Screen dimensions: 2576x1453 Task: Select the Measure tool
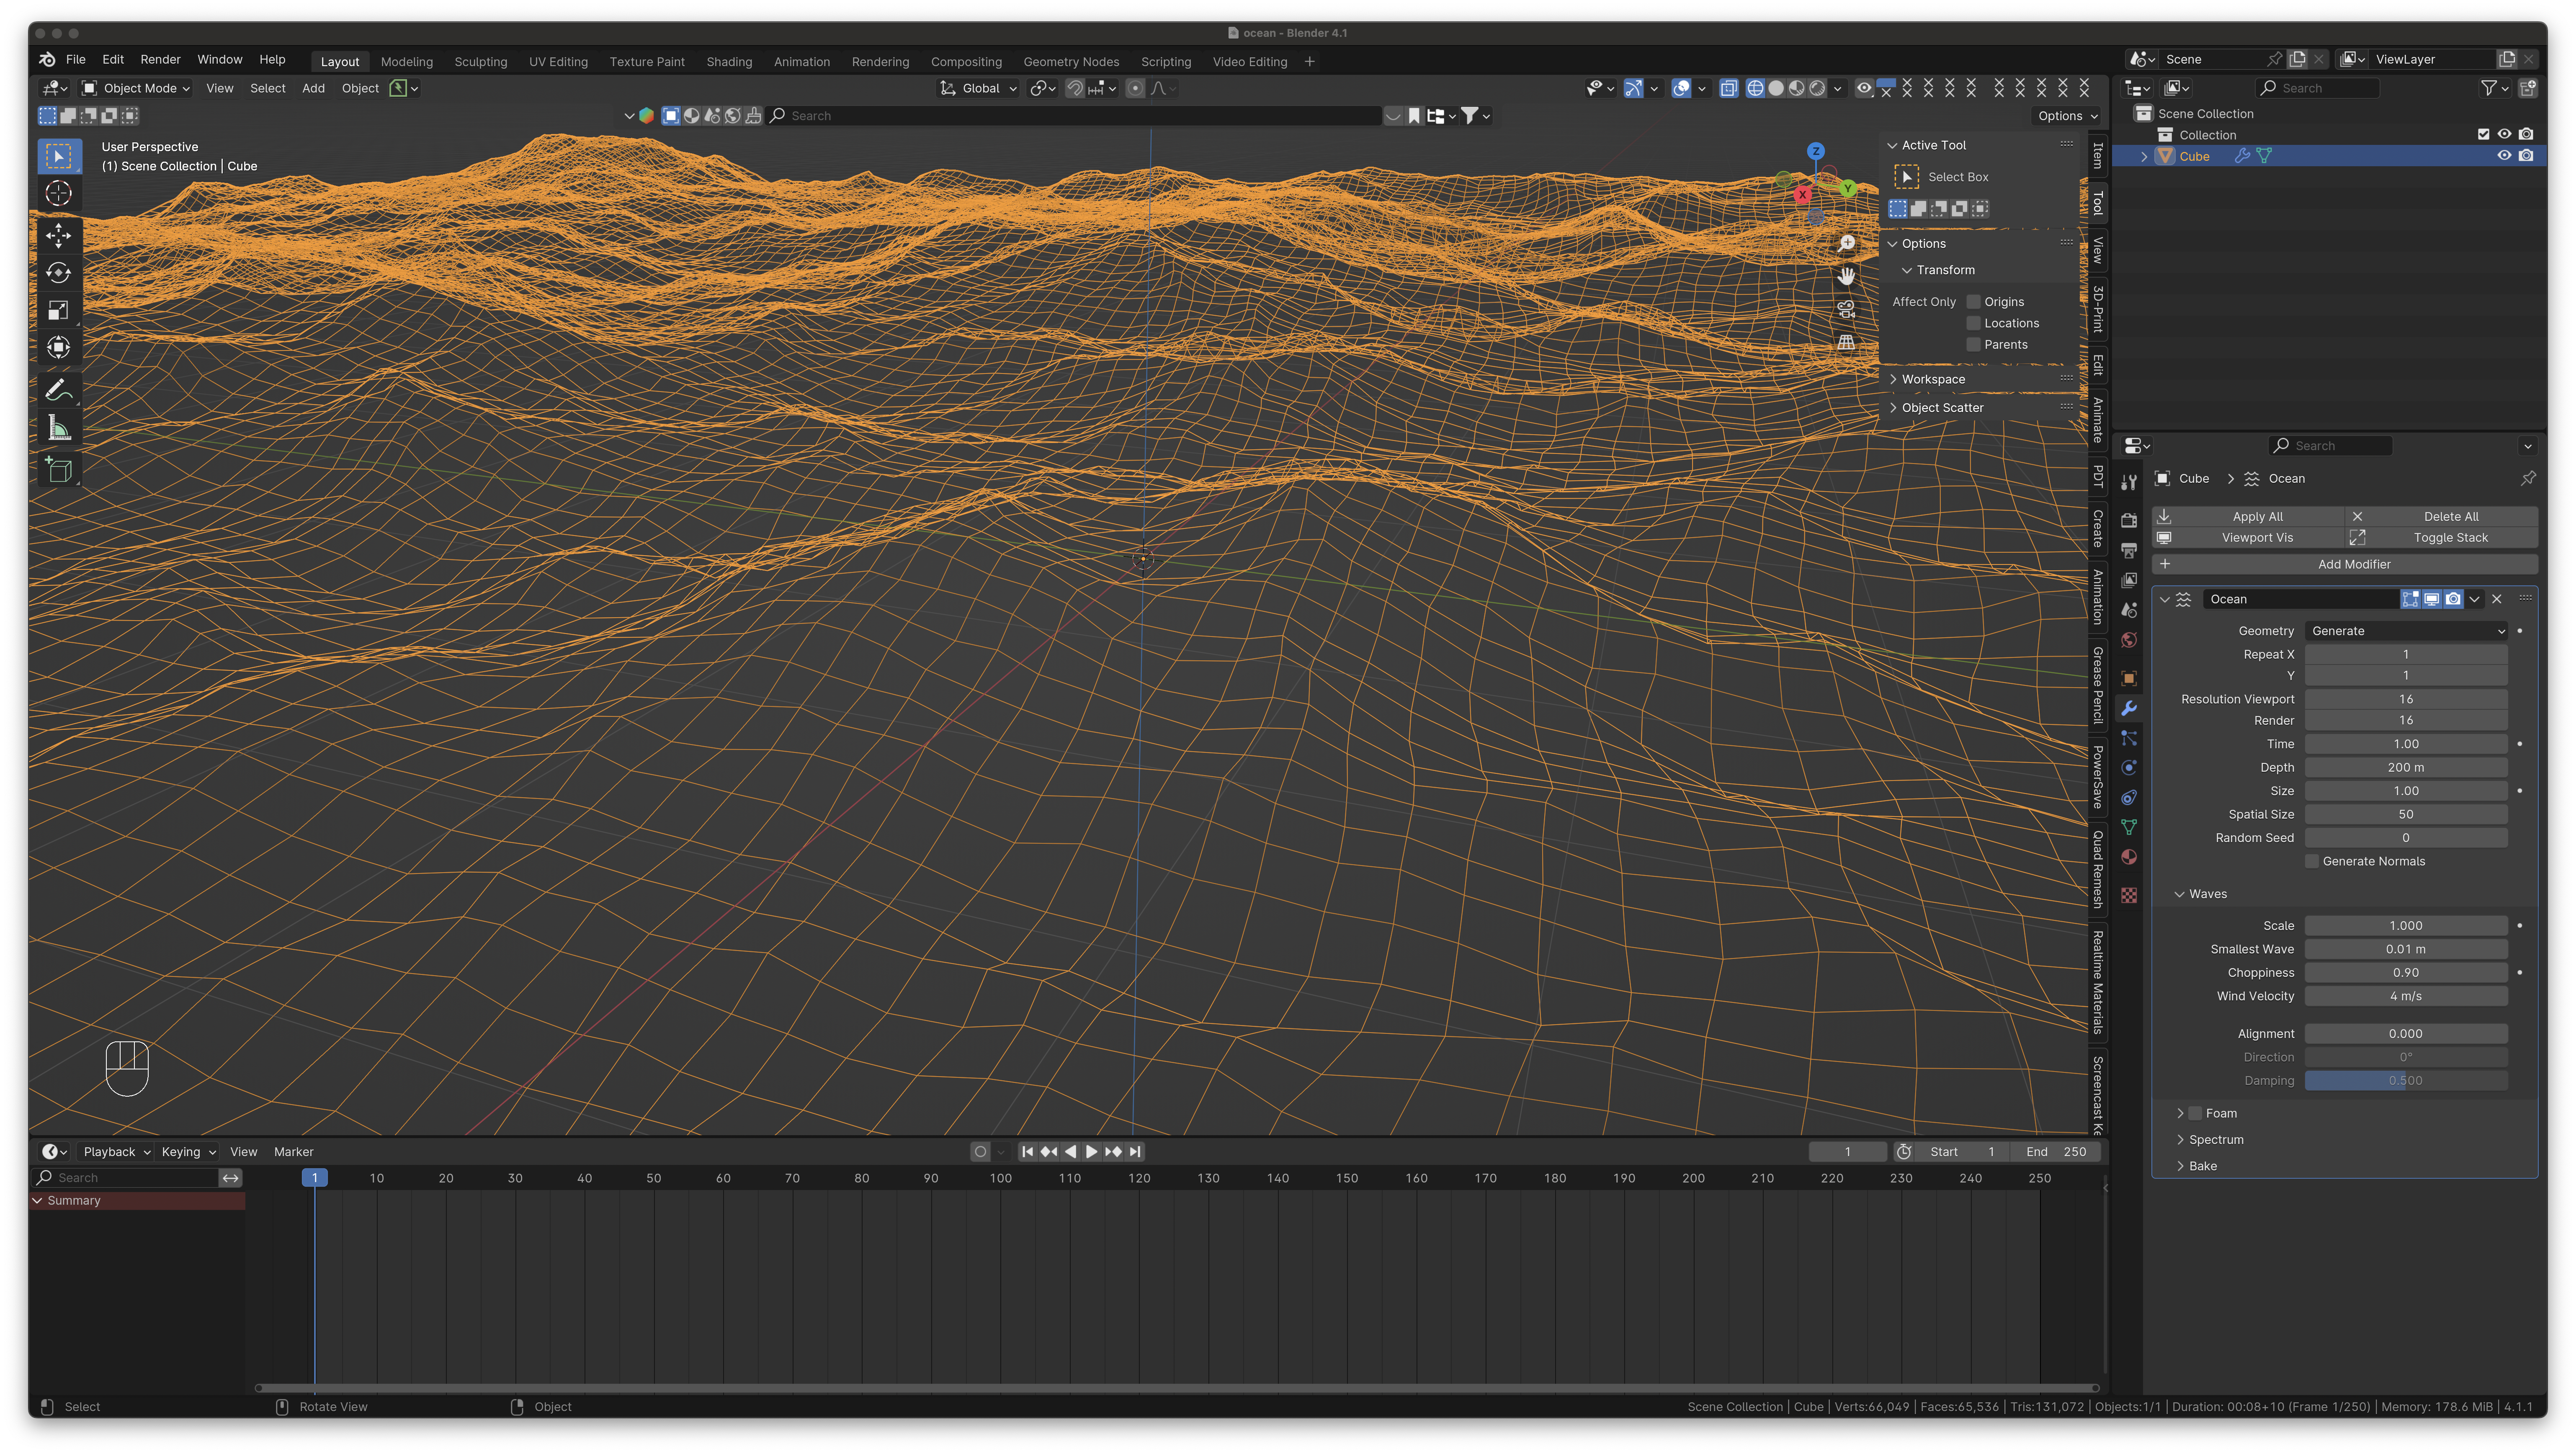(x=59, y=428)
